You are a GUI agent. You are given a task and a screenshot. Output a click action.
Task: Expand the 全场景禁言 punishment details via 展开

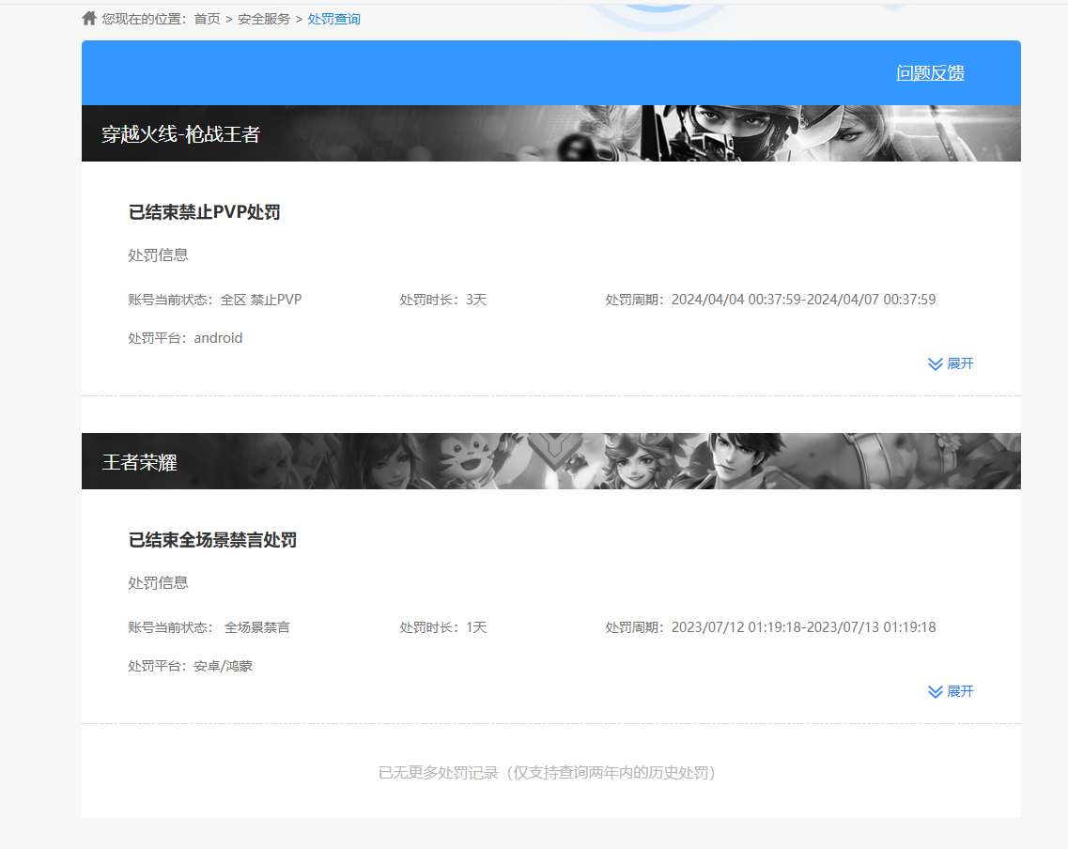click(960, 691)
